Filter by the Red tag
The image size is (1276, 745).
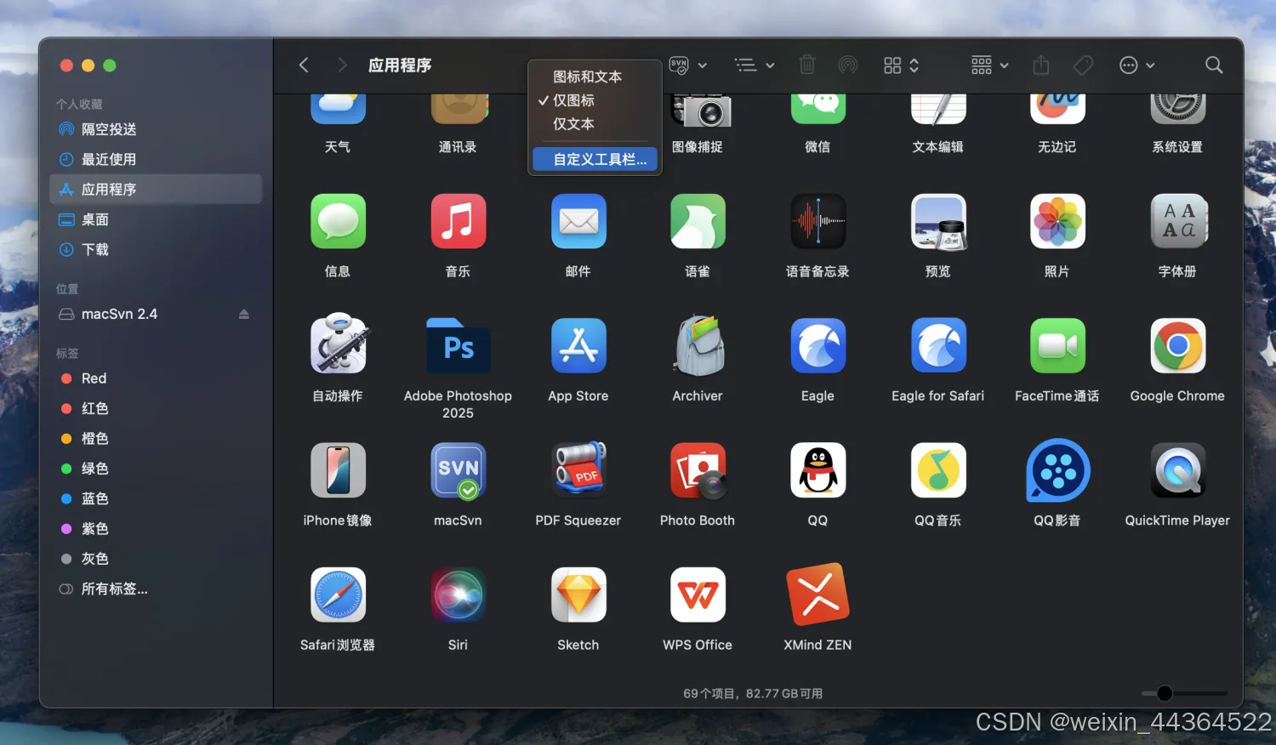156,378
